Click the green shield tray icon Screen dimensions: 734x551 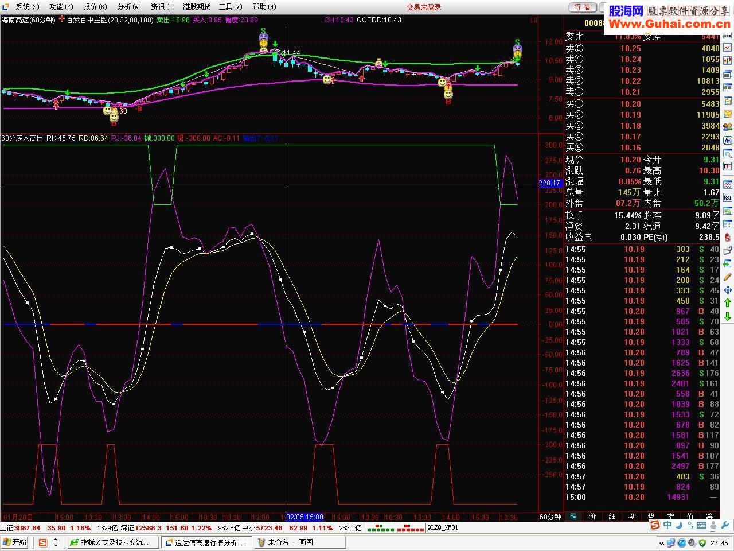(702, 543)
